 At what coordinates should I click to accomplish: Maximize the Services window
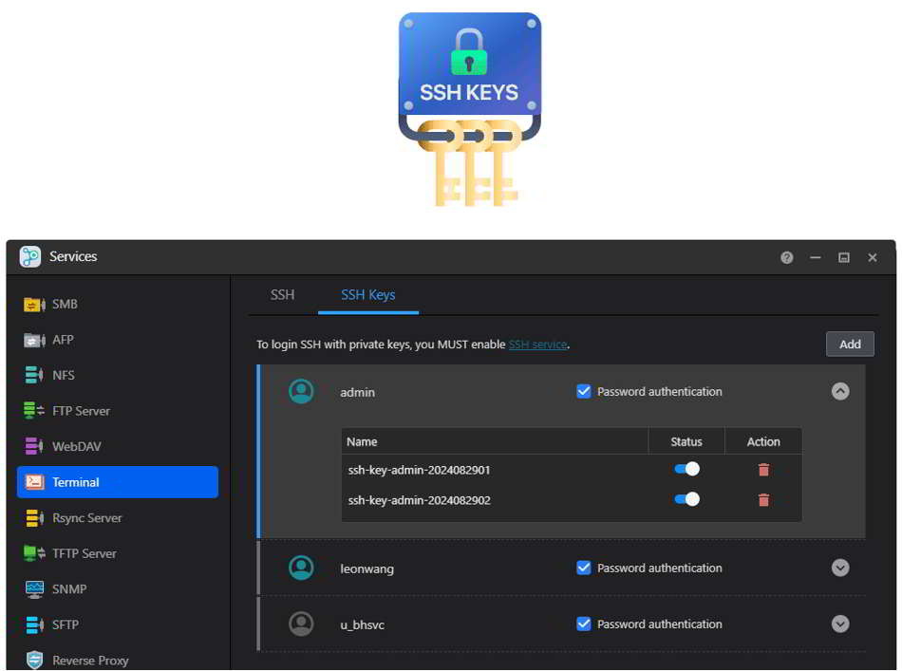(844, 257)
